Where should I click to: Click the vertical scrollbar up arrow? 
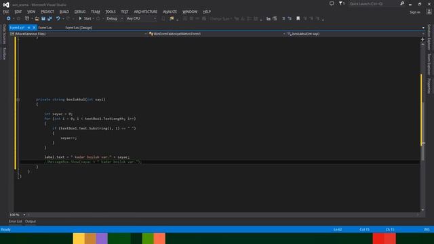point(422,44)
